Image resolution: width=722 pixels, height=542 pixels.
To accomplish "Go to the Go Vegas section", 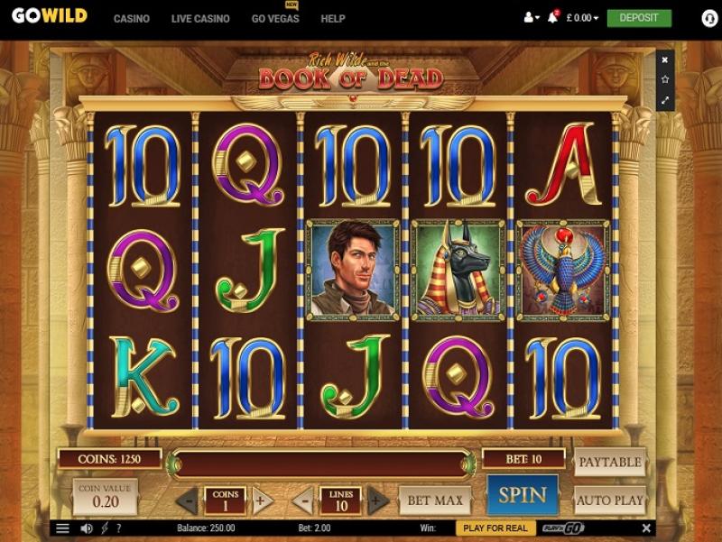I will (275, 19).
